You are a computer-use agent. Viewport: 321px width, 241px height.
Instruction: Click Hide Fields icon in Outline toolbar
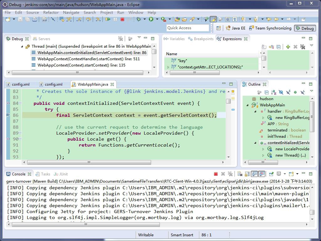(281, 92)
